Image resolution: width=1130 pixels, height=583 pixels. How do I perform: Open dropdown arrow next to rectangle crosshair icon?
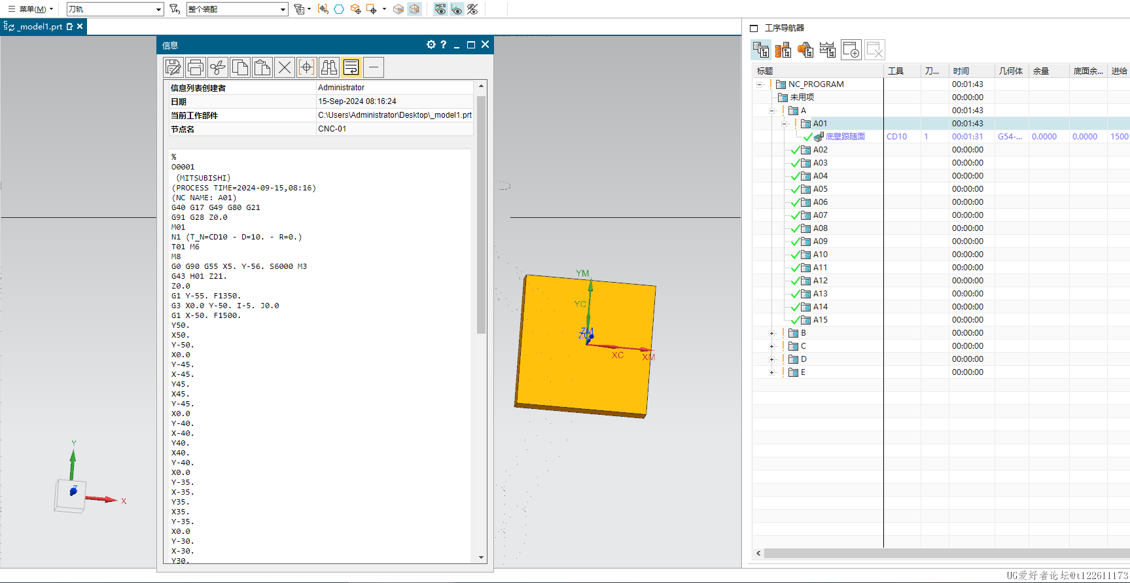point(384,9)
